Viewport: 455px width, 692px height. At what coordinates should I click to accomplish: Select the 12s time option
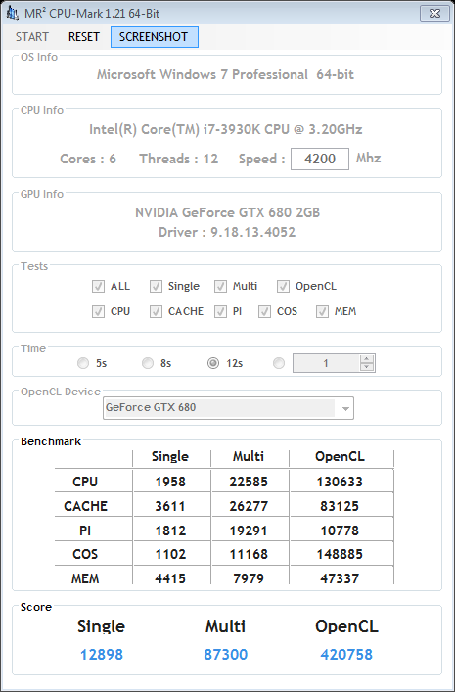[213, 363]
